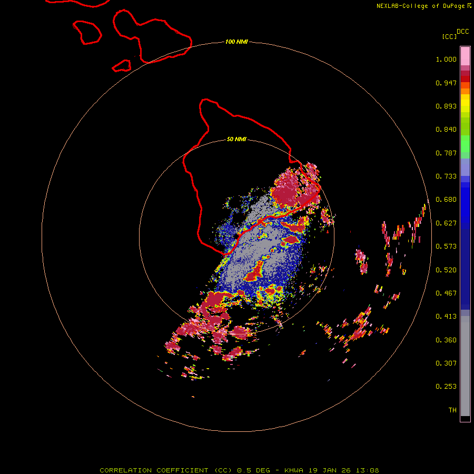The height and width of the screenshot is (474, 474).
Task: Click the 0.467 scale value
Action: pos(446,293)
